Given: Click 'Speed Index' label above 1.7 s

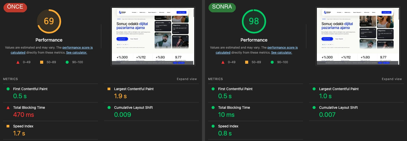Looking at the screenshot, I should tap(23, 126).
